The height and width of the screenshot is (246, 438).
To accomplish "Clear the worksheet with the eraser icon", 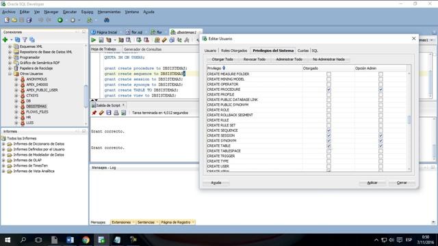I will click(164, 40).
